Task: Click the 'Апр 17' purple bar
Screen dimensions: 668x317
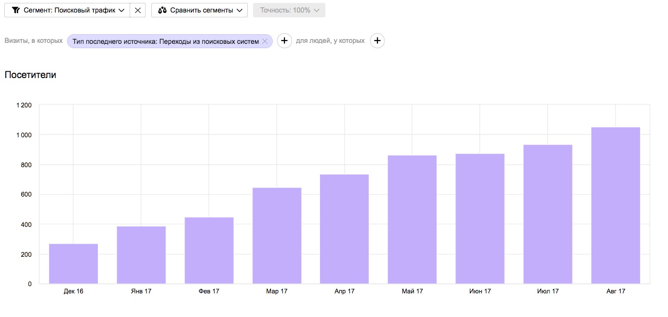Action: point(345,229)
